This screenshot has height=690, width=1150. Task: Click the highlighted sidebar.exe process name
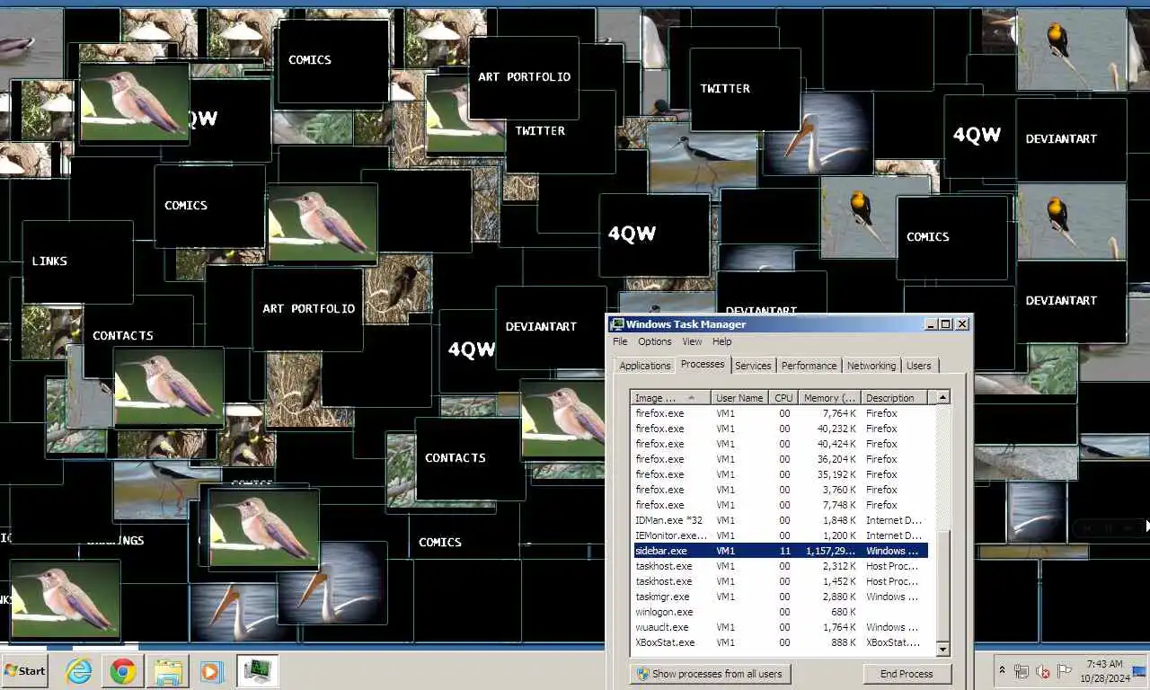coord(660,551)
